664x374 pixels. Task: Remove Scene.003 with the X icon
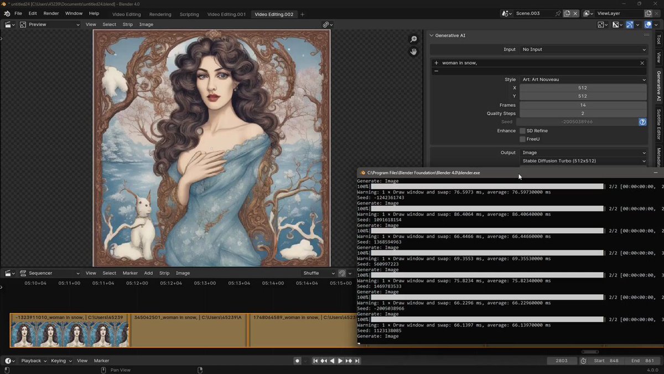[x=575, y=13]
